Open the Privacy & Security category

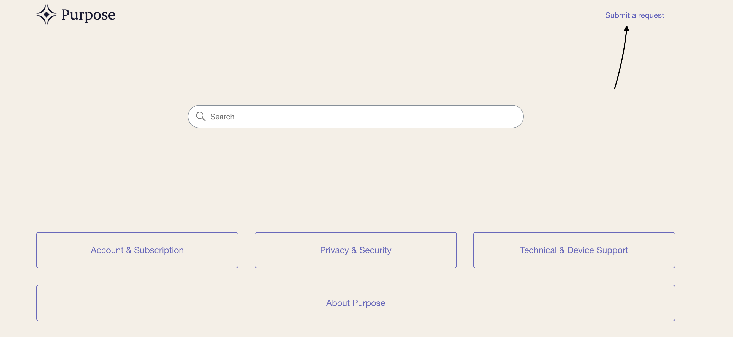coord(355,250)
